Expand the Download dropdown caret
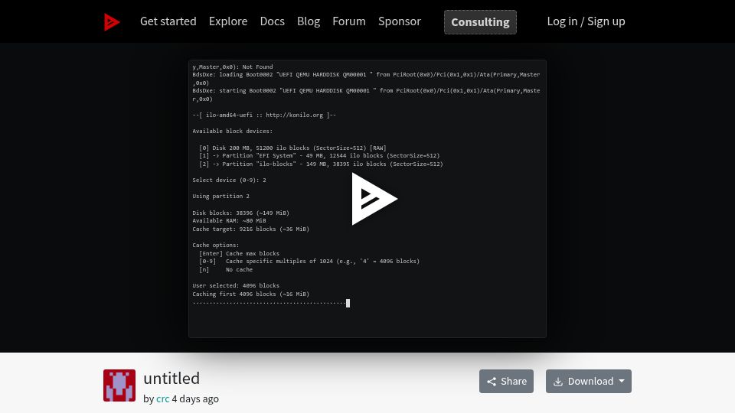The image size is (735, 413). click(x=622, y=381)
